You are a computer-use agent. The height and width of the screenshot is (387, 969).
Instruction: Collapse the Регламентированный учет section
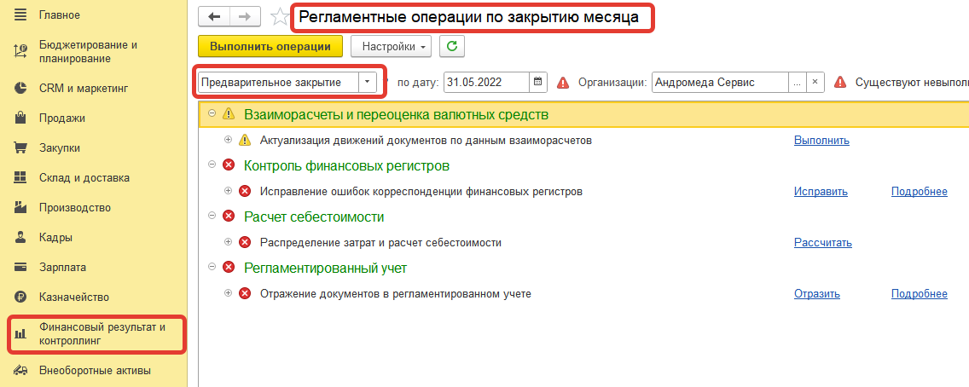(x=212, y=267)
